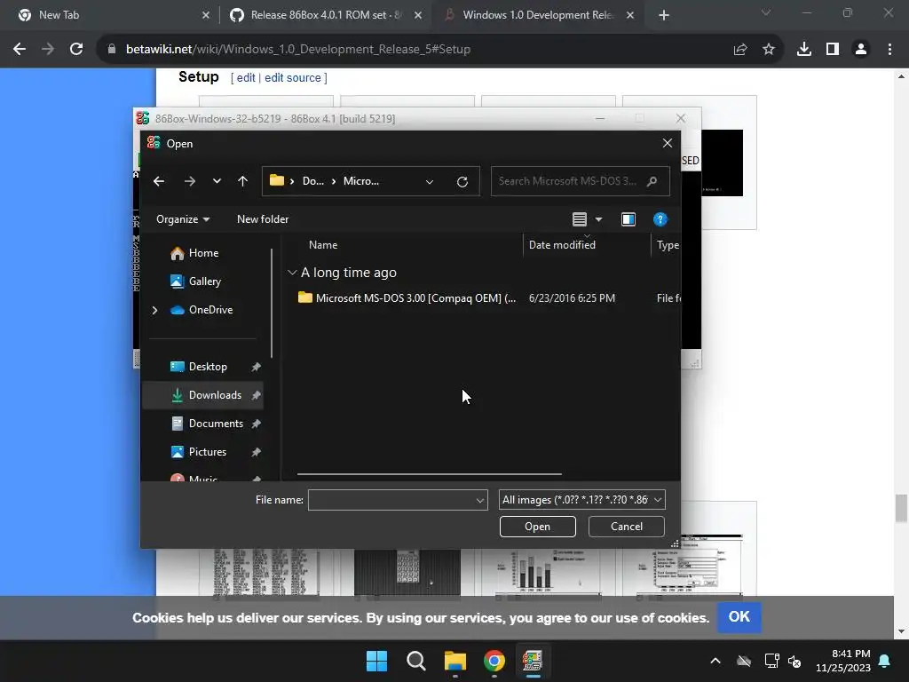Toggle the preview pane

click(x=628, y=219)
